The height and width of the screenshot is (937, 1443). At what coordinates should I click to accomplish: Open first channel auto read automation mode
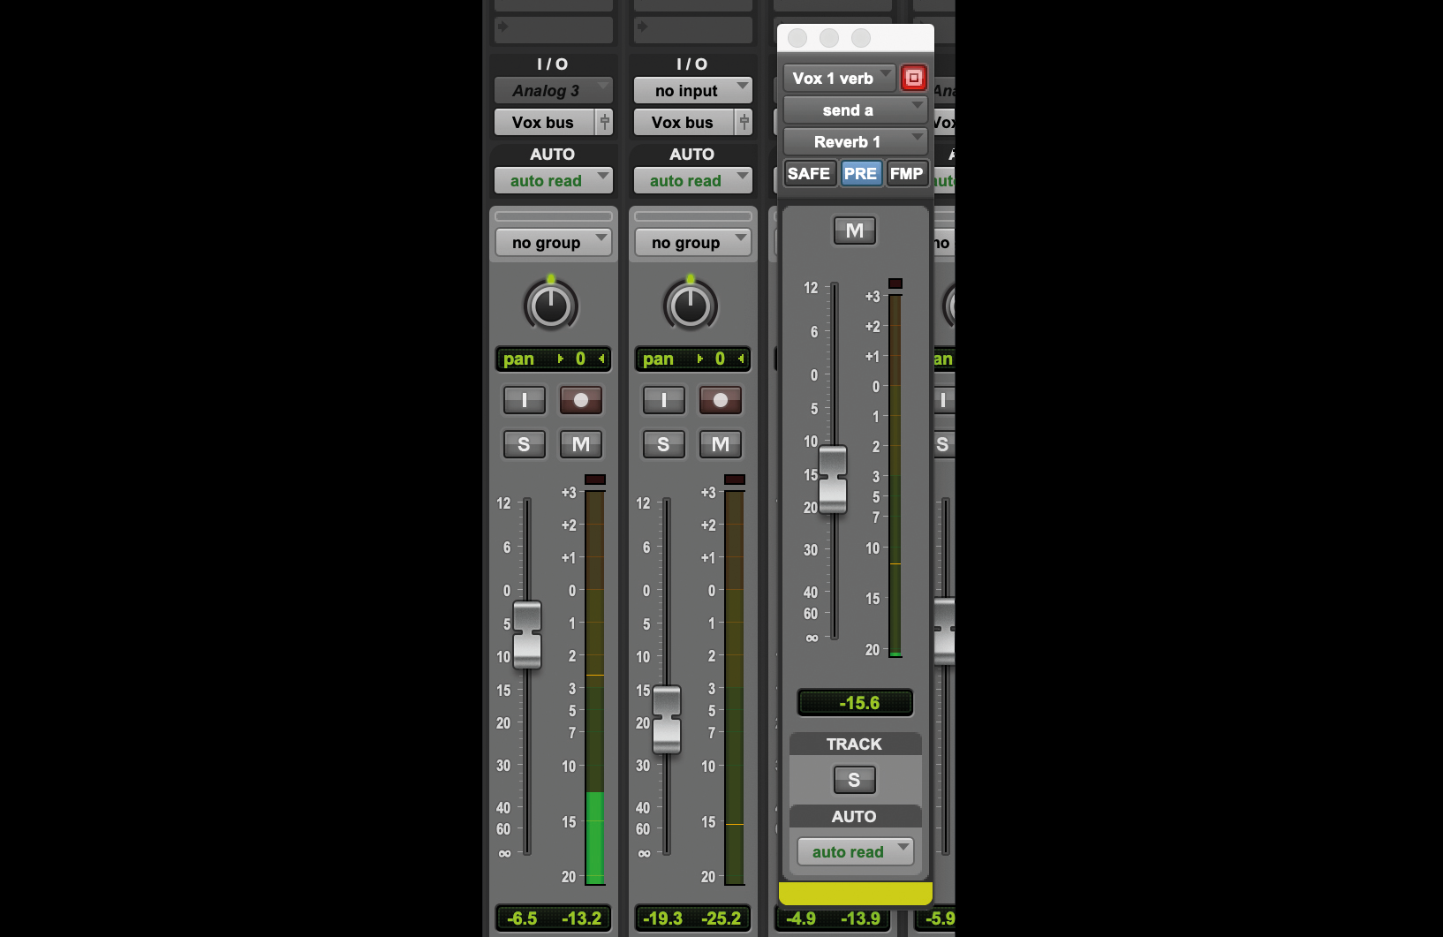[x=553, y=180]
